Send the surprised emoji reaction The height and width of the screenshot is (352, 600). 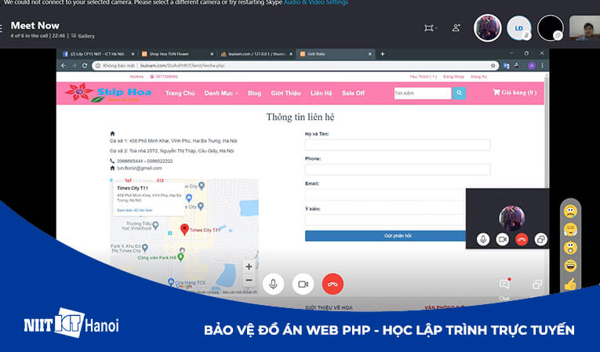[570, 248]
